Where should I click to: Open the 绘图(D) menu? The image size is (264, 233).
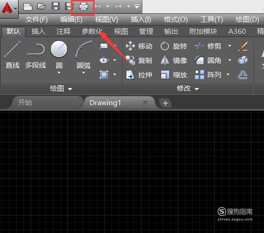click(247, 19)
